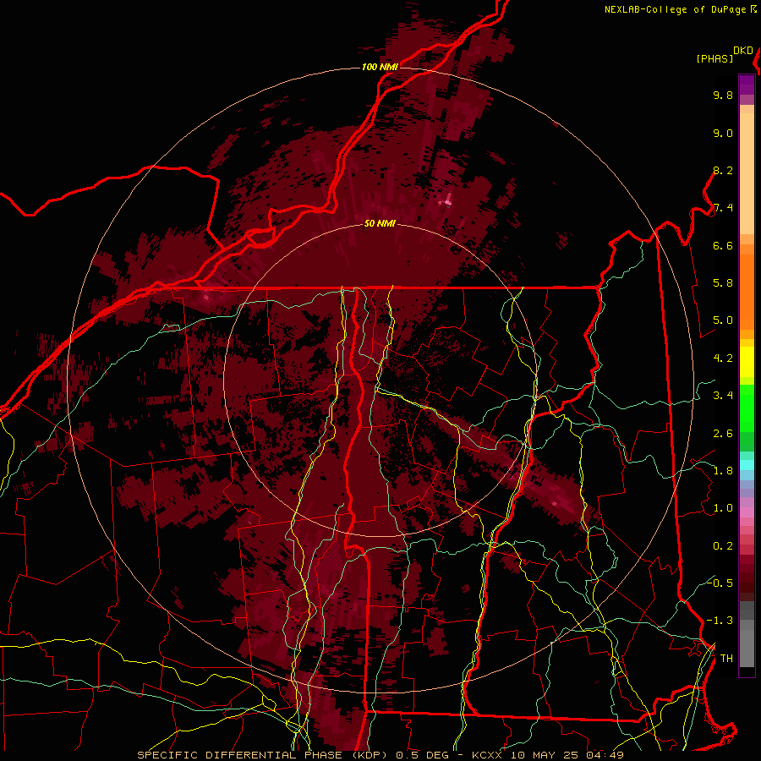Click the -0.5 value on the color scale
Image resolution: width=761 pixels, height=761 pixels.
pyautogui.click(x=720, y=583)
